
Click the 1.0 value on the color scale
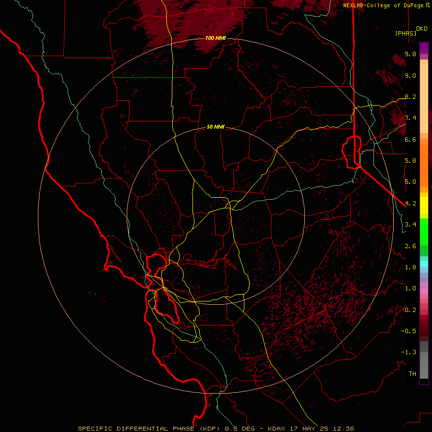click(x=410, y=288)
